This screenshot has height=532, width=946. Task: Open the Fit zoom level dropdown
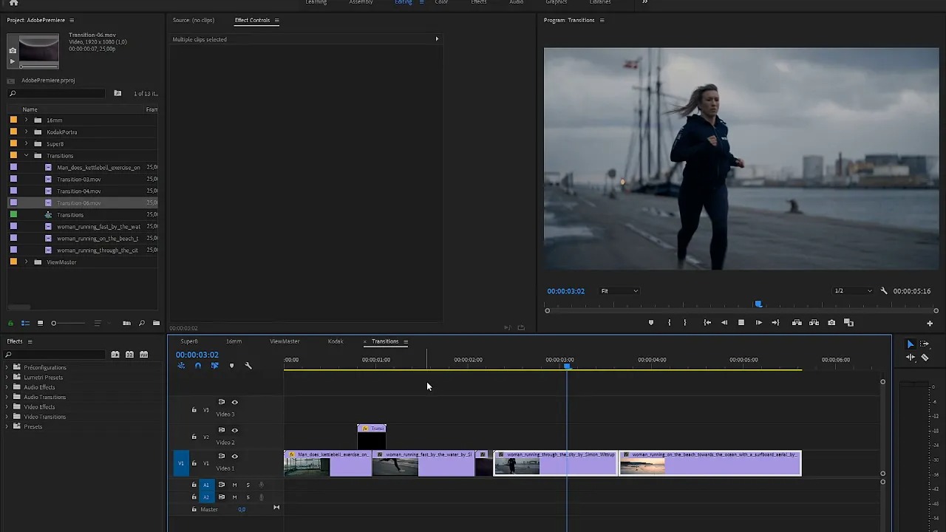click(619, 291)
